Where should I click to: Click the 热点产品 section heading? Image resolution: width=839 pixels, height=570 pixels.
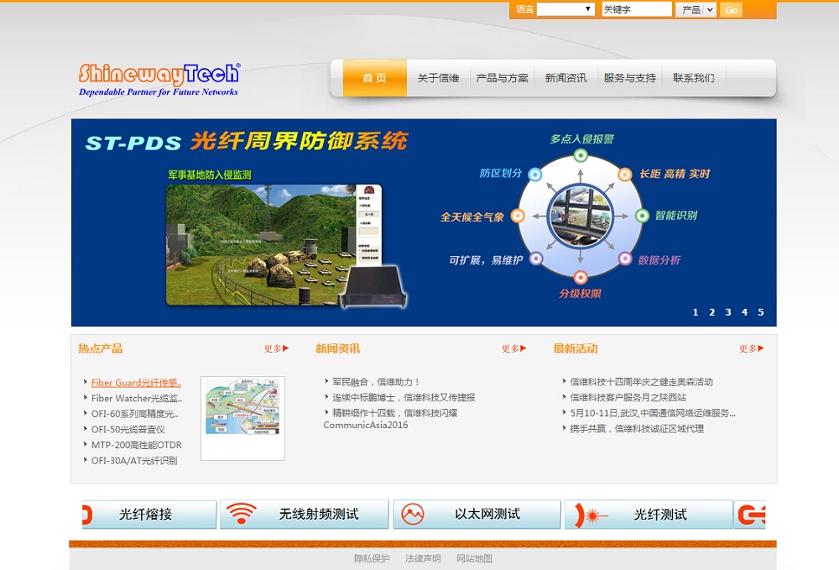[x=101, y=348]
